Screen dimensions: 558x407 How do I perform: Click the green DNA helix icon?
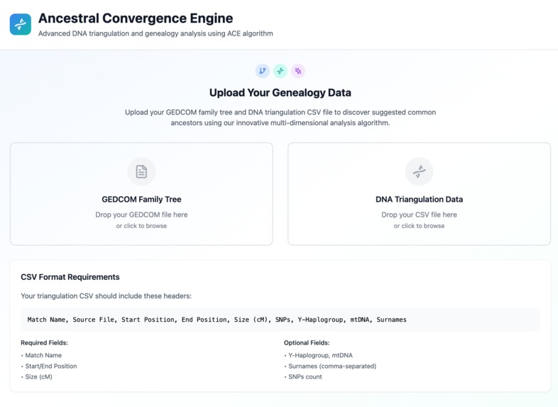[x=280, y=71]
